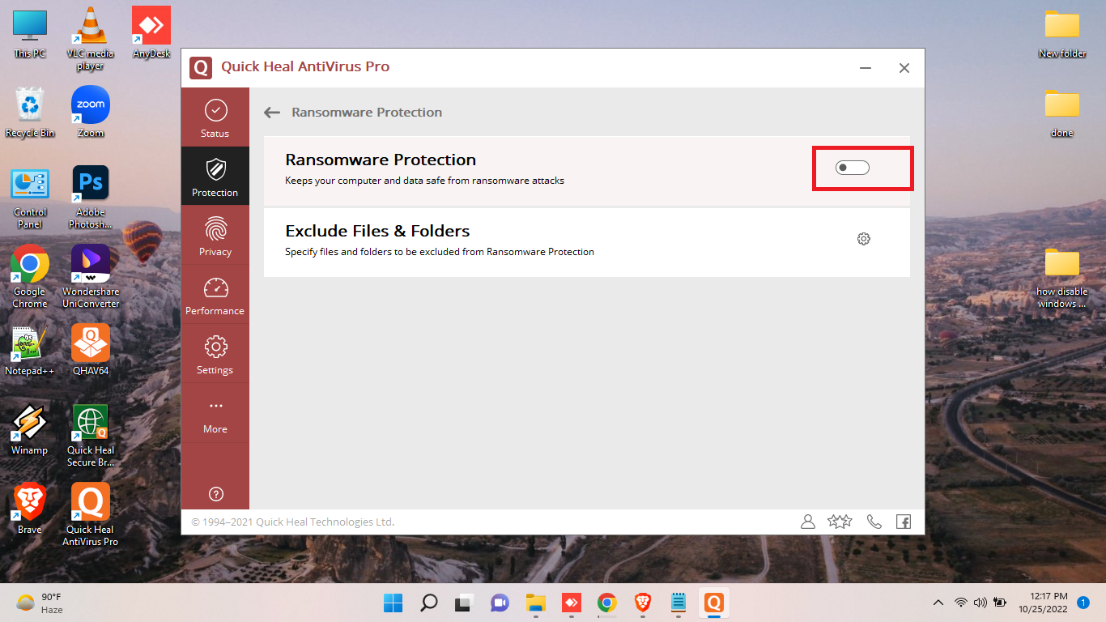Open the help question mark icon
1106x622 pixels.
tap(216, 494)
